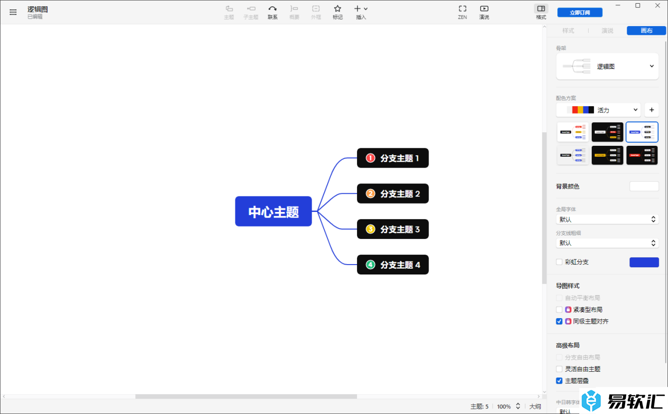Toggle the 自动平衡布局 checkbox

[559, 298]
